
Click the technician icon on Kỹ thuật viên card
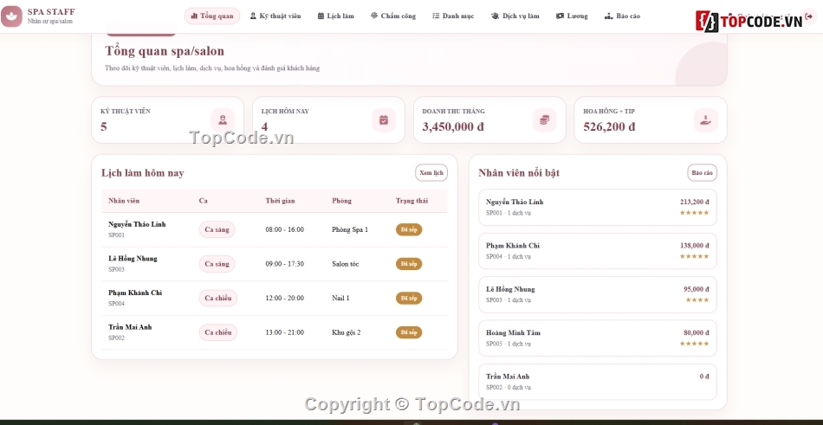click(223, 120)
